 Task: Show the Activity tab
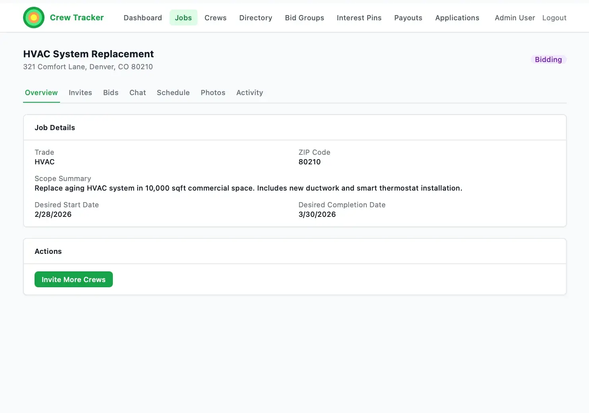250,93
